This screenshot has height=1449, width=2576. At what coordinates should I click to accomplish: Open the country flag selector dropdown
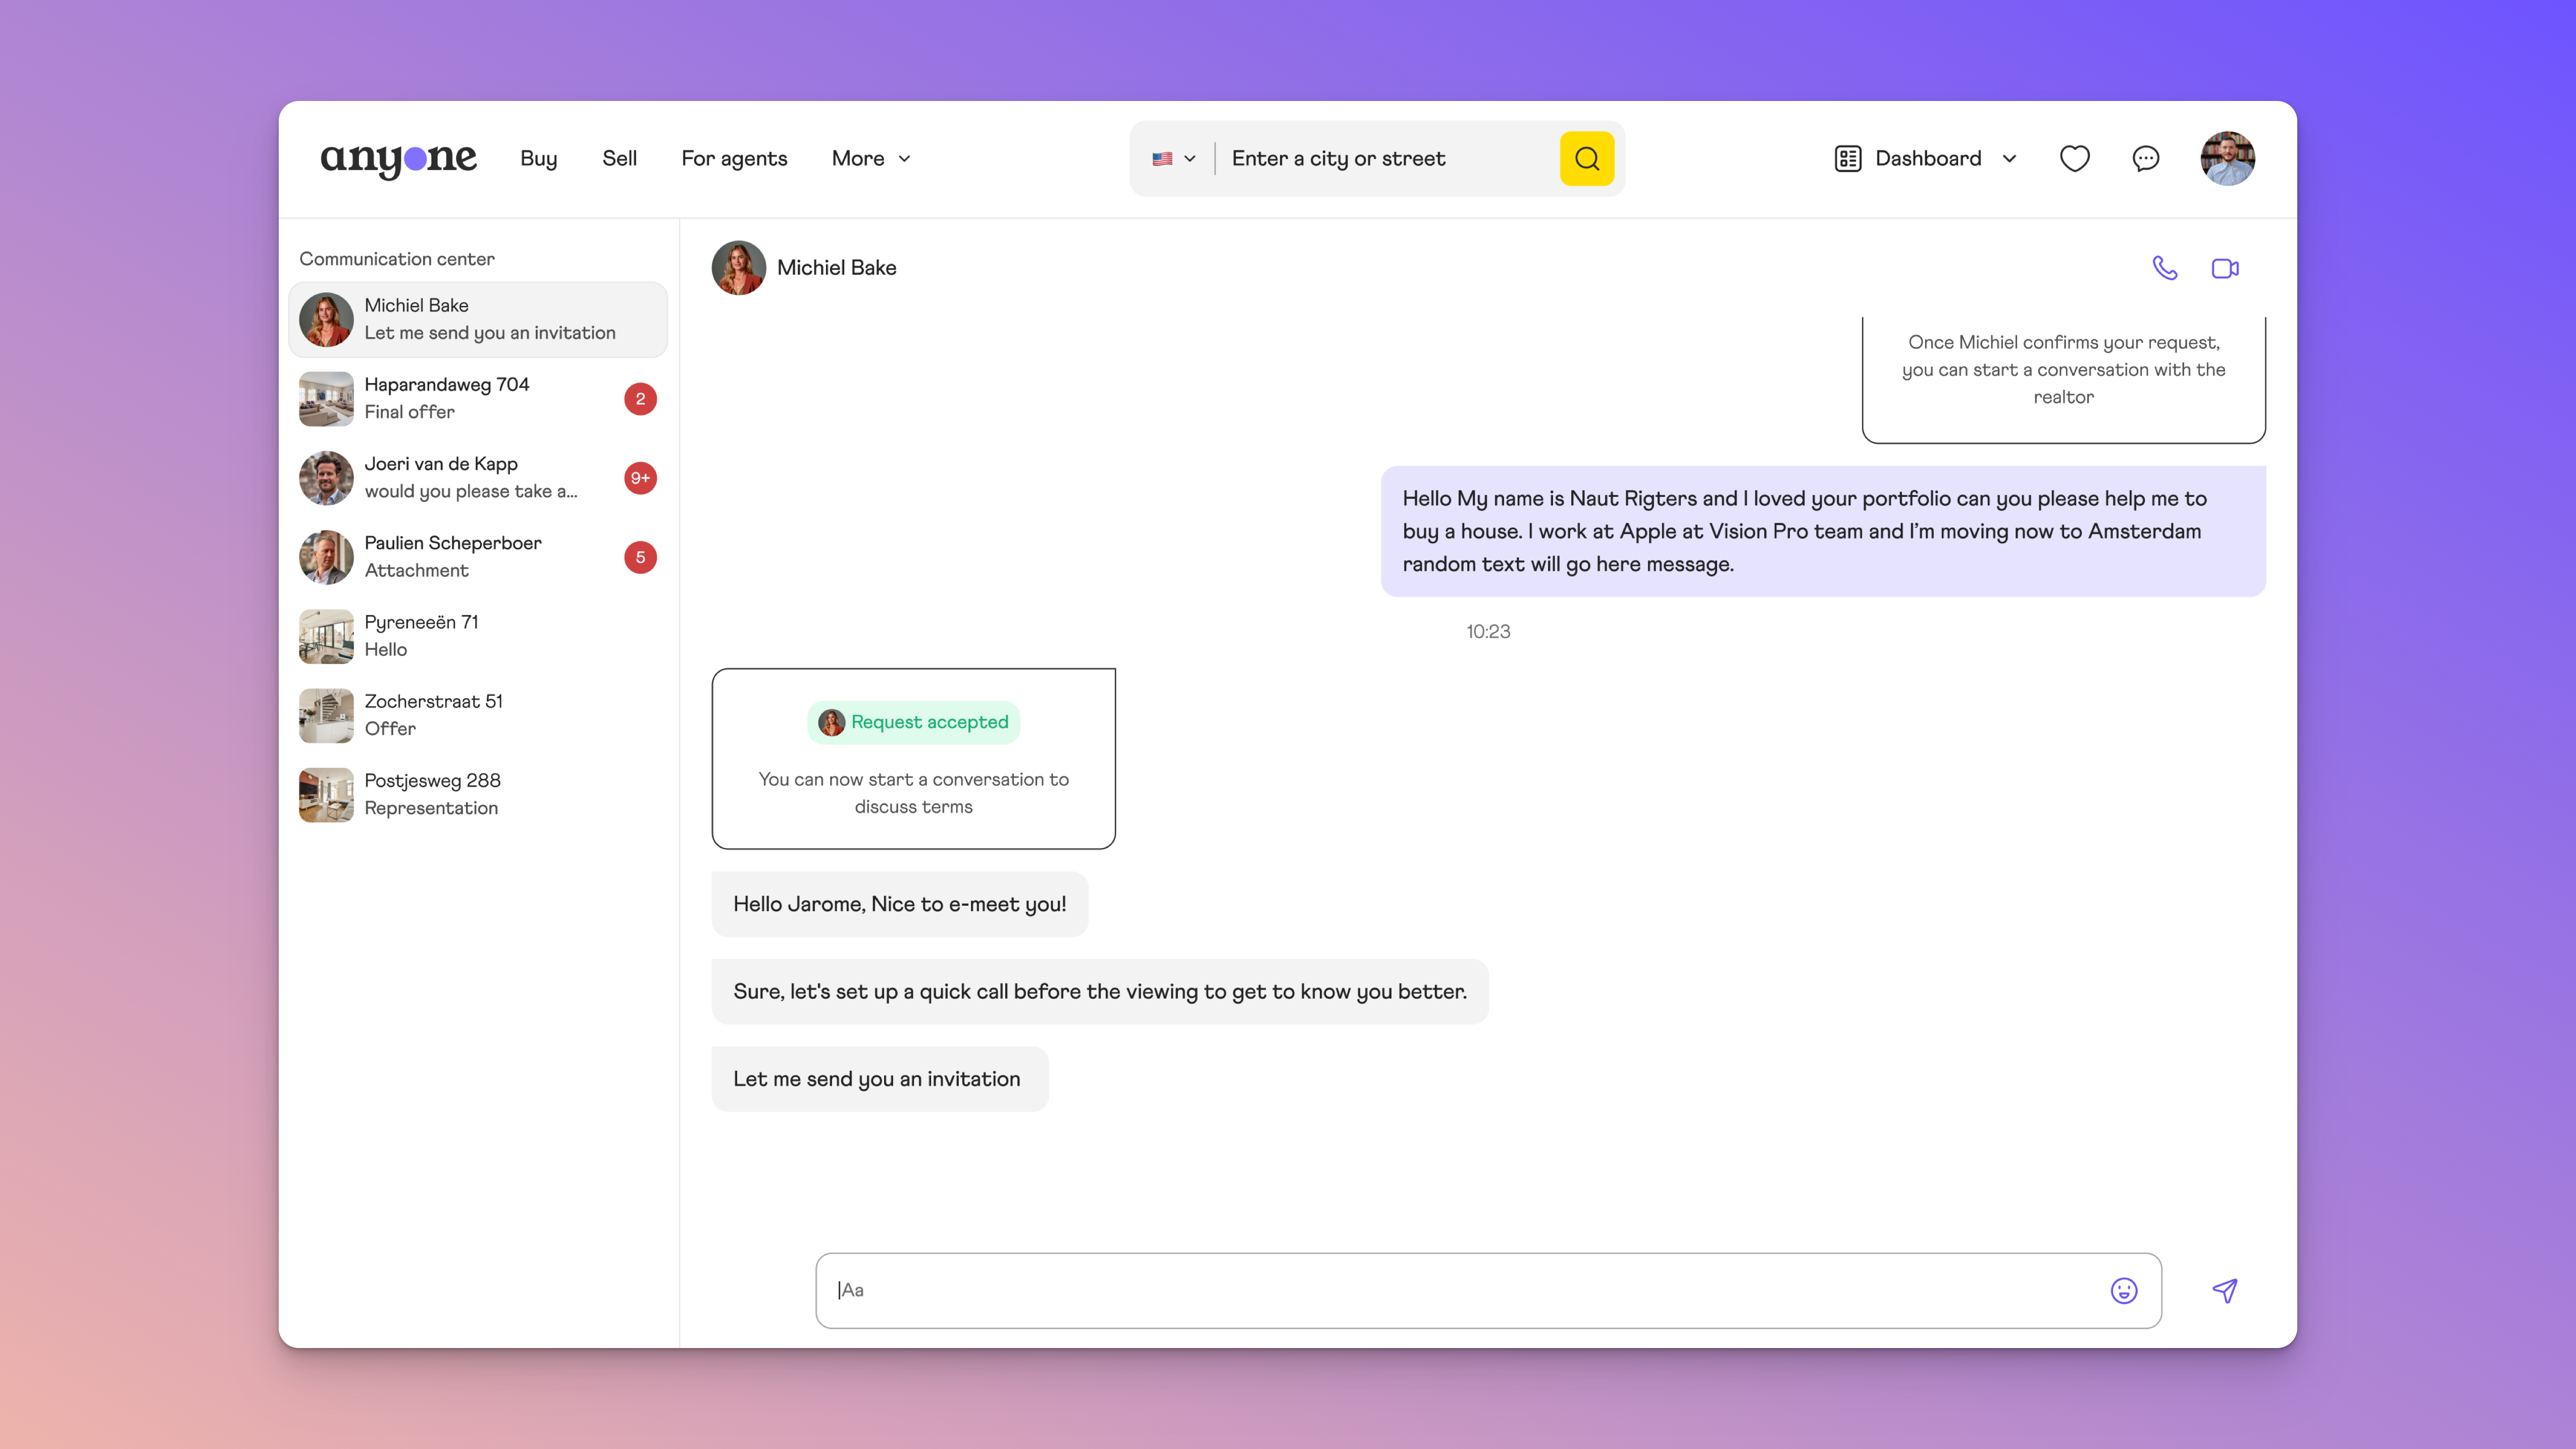[x=1173, y=158]
